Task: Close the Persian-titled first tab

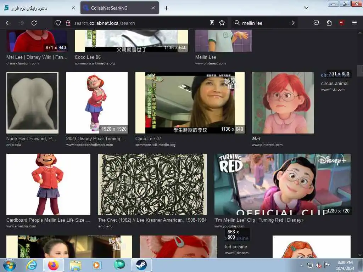Action: (73, 8)
